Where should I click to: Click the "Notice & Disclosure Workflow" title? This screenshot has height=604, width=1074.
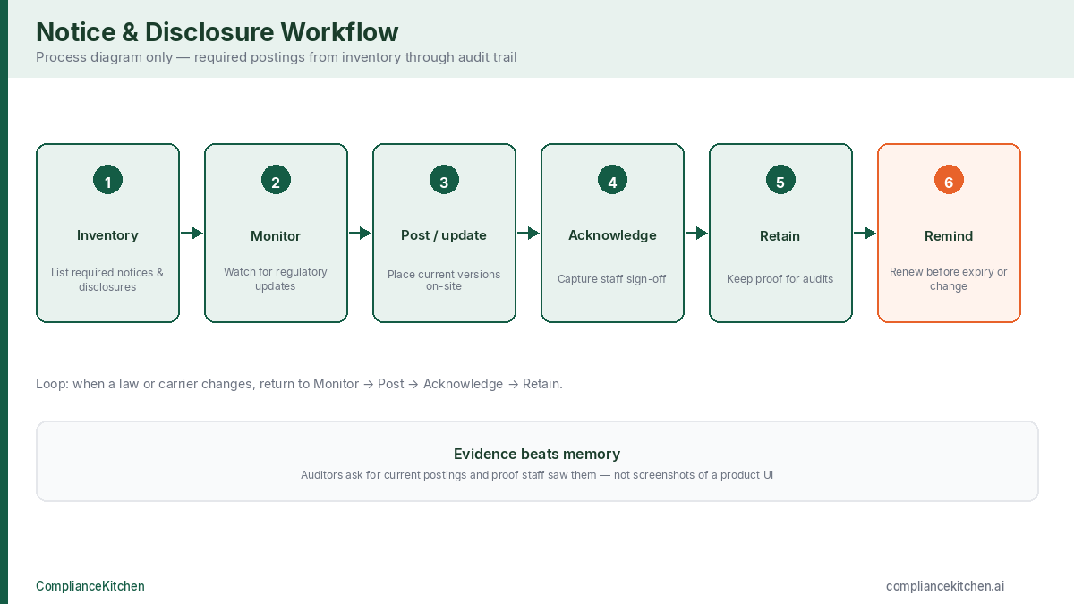217,32
